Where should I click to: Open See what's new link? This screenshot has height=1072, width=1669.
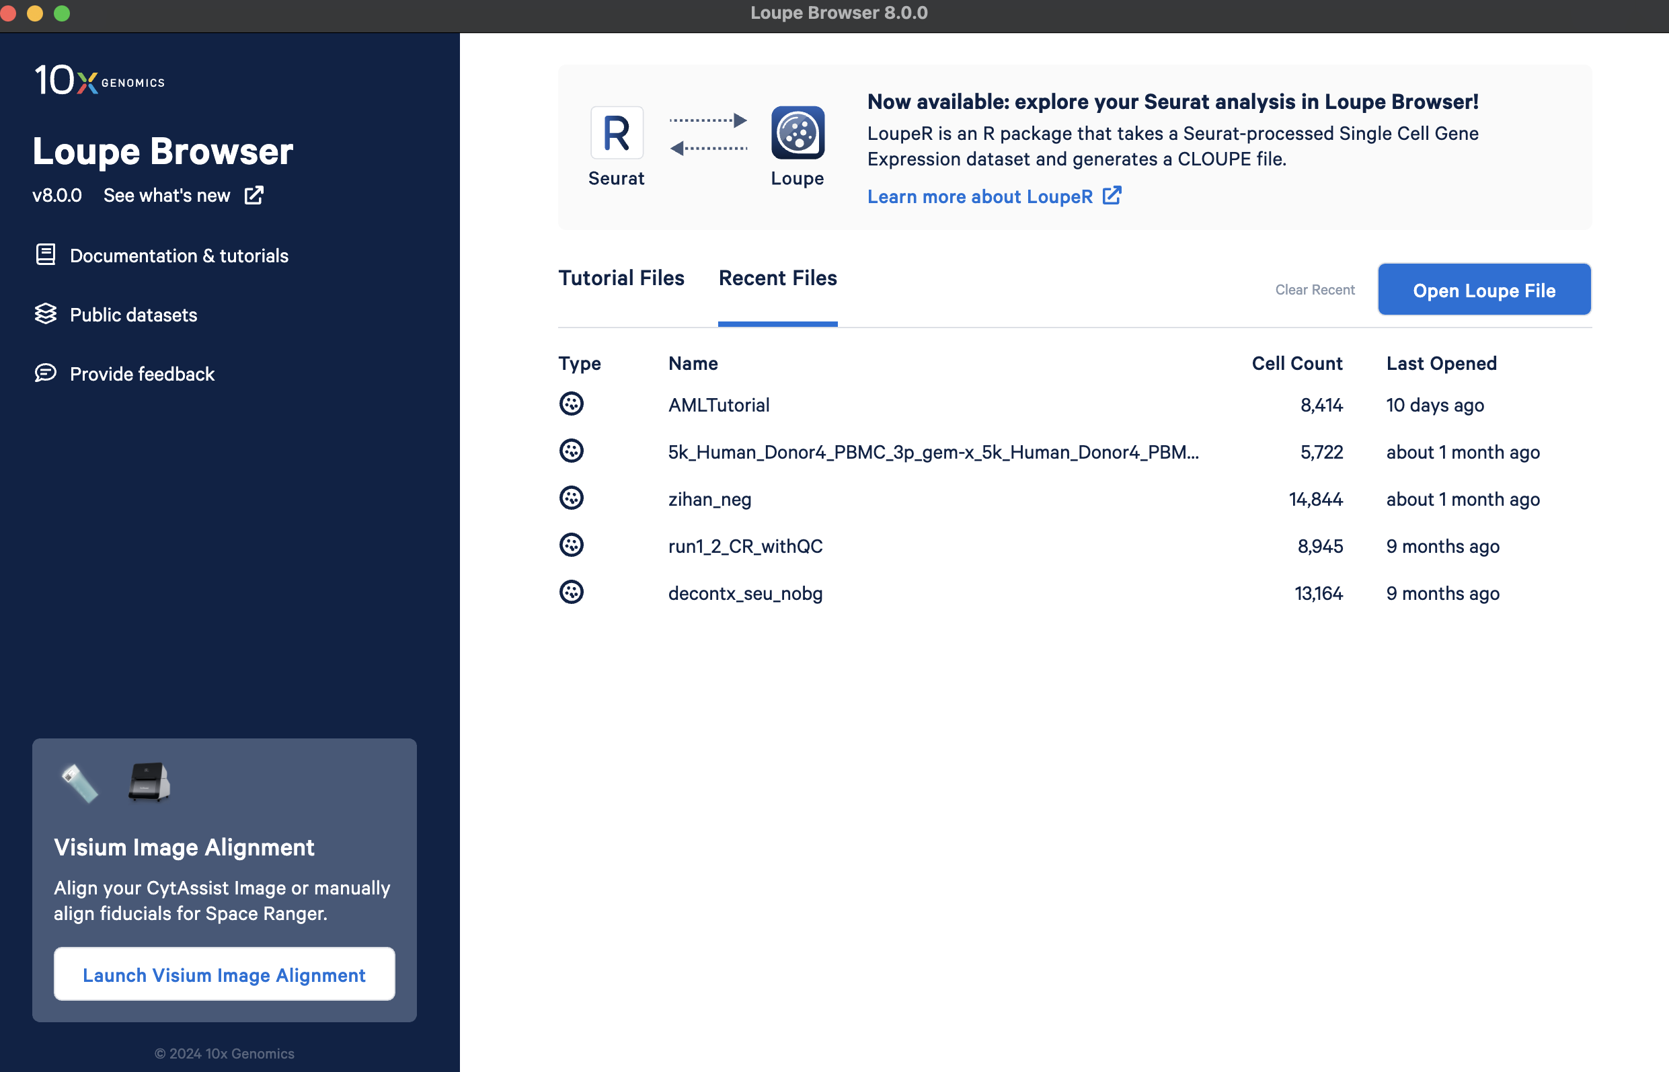(166, 196)
